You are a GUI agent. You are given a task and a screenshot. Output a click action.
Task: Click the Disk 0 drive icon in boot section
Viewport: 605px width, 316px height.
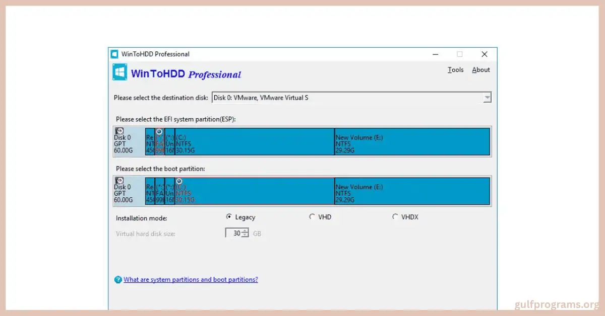119,180
